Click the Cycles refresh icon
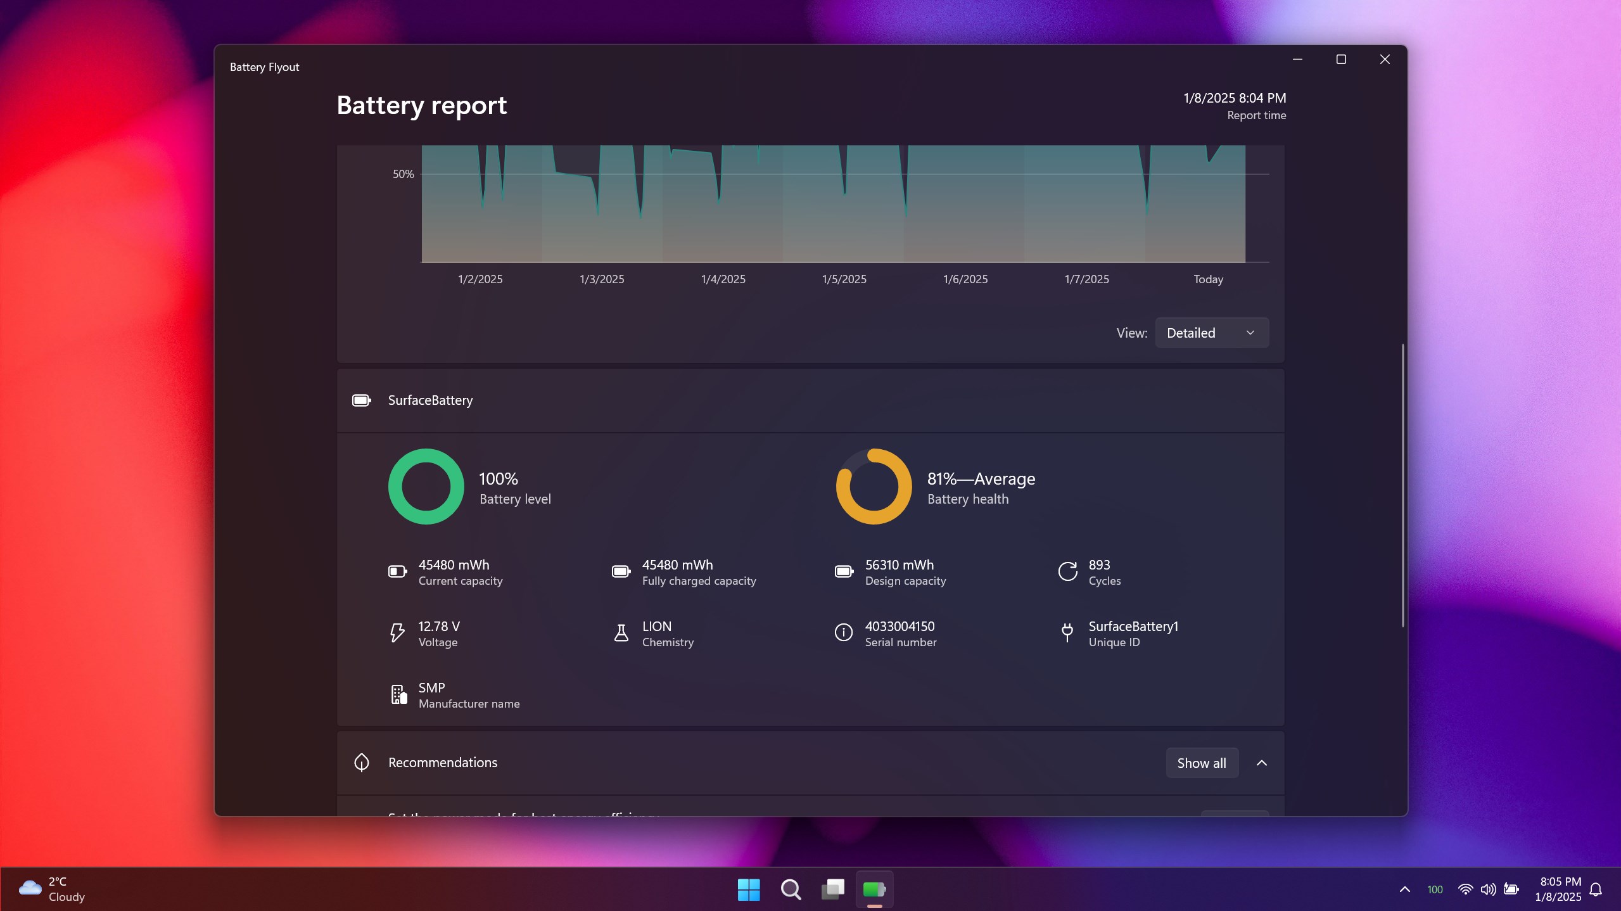1621x911 pixels. [1067, 571]
